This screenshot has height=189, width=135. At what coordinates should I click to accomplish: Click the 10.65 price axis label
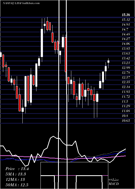tap(126, 120)
